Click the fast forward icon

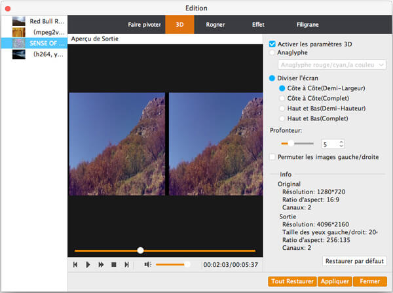point(101,265)
